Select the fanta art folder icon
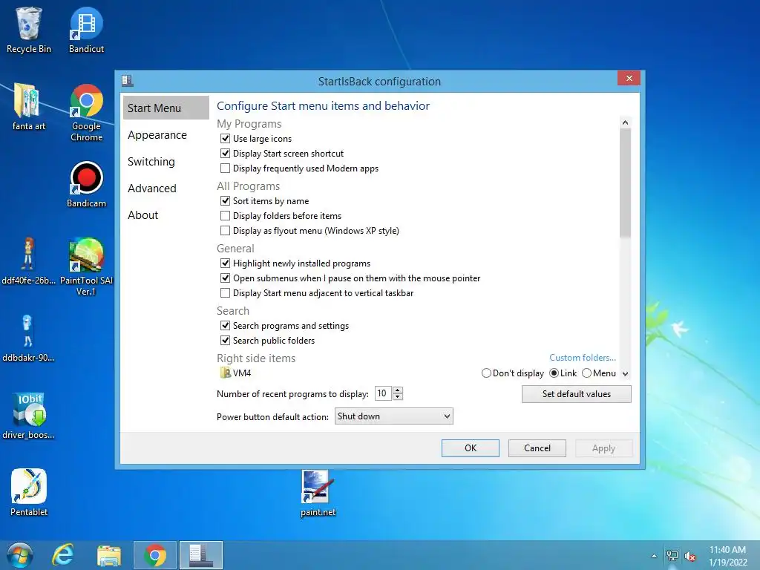This screenshot has height=570, width=760. tap(28, 107)
